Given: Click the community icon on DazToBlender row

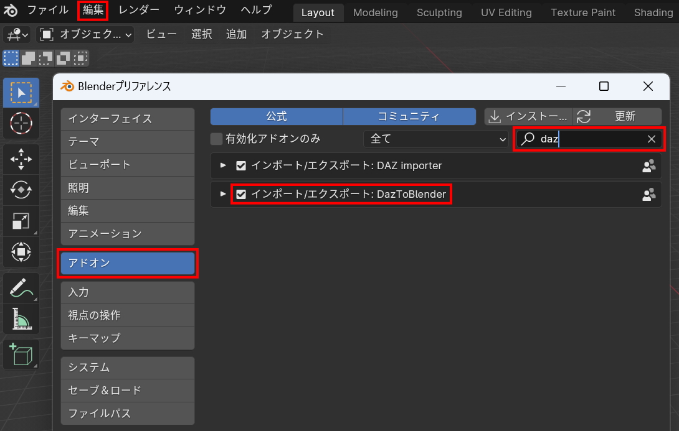Looking at the screenshot, I should tap(648, 195).
